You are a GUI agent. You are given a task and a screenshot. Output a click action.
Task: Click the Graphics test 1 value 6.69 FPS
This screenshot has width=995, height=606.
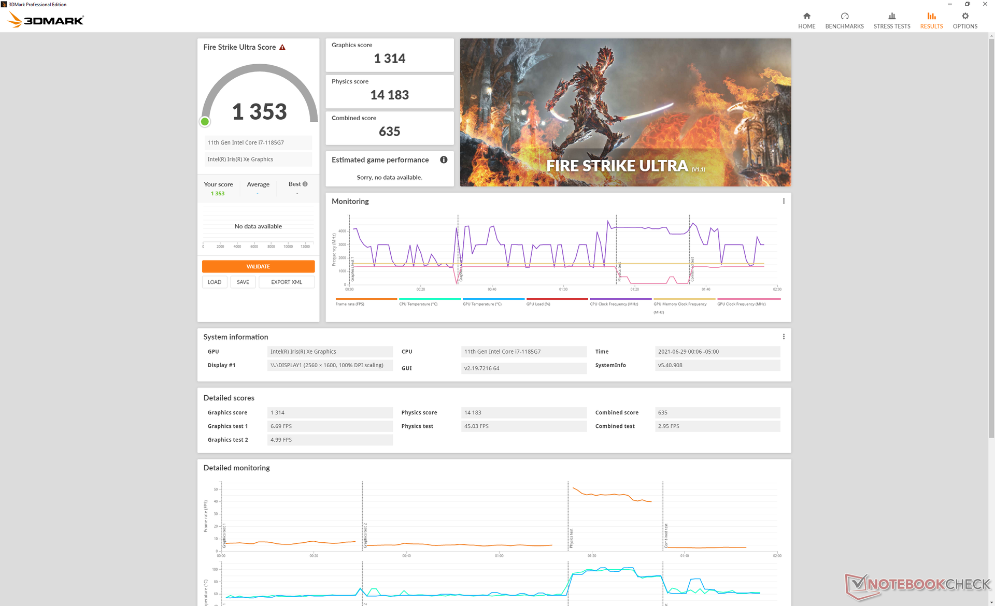tap(330, 426)
